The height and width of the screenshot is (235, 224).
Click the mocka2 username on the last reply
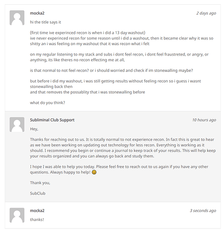pos(37,211)
